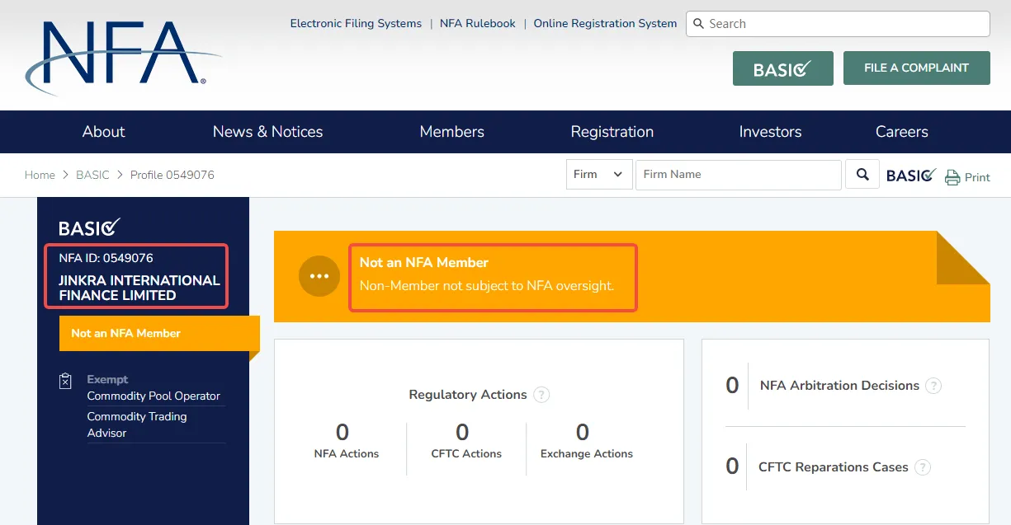The width and height of the screenshot is (1011, 525).
Task: Click the 'Exempt' label in the sidebar
Action: point(108,379)
